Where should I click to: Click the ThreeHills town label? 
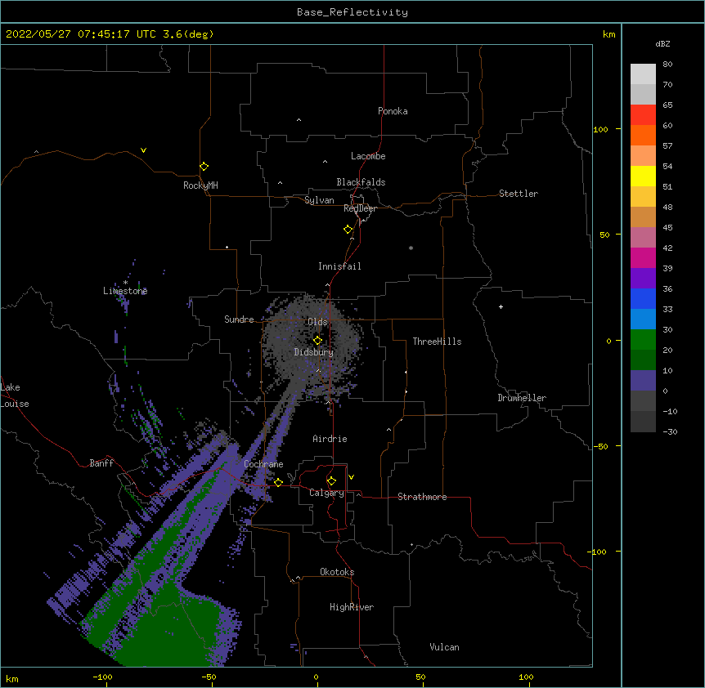[x=437, y=342]
